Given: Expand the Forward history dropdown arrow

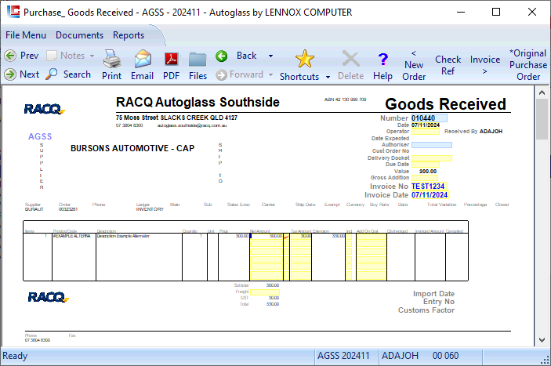Looking at the screenshot, I should point(270,74).
